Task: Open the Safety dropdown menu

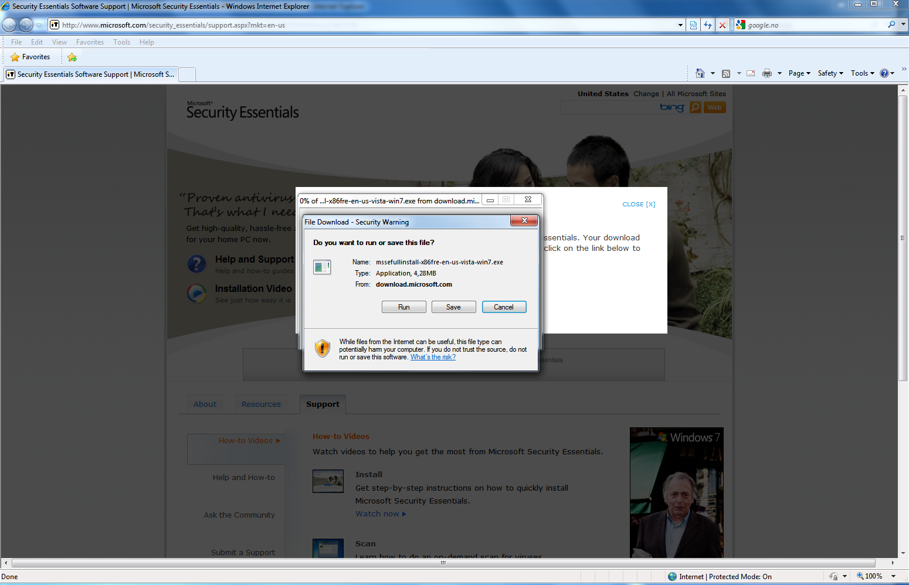Action: coord(830,73)
